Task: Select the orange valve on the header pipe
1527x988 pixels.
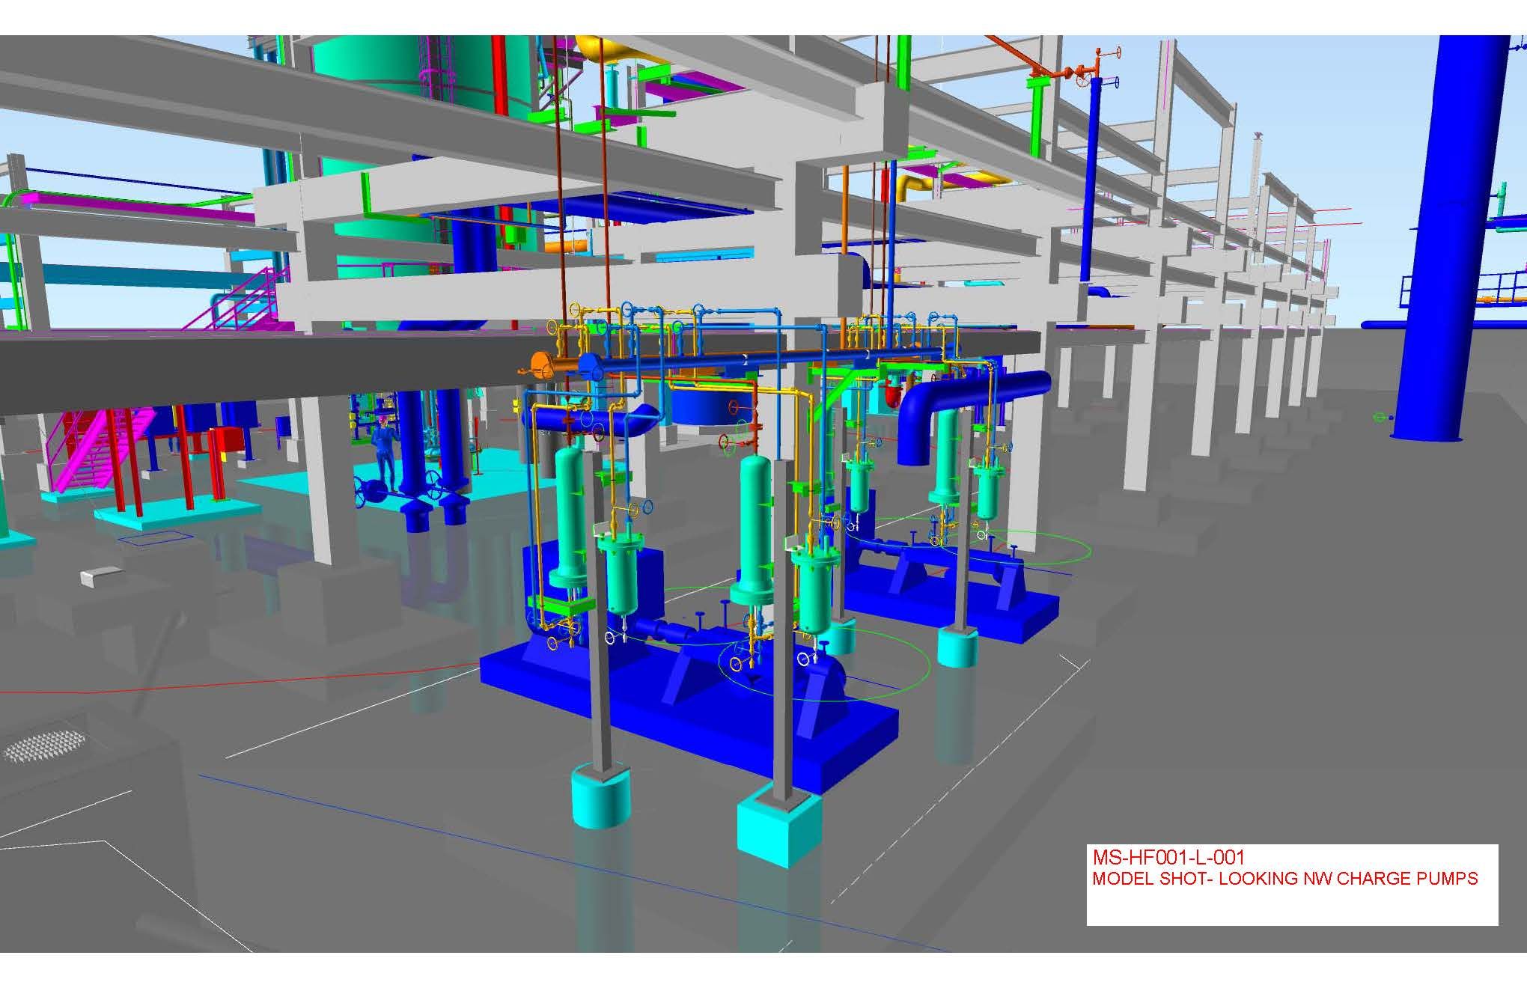Action: pyautogui.click(x=540, y=365)
